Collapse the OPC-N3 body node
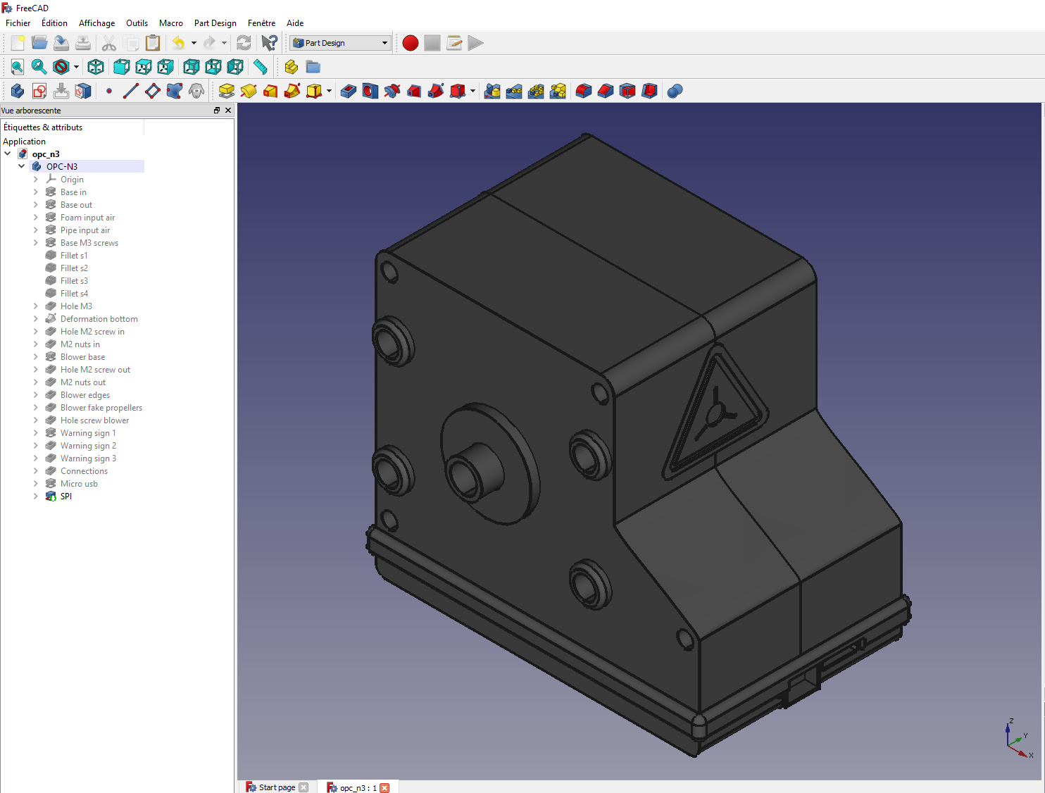The width and height of the screenshot is (1045, 793). pyautogui.click(x=22, y=166)
